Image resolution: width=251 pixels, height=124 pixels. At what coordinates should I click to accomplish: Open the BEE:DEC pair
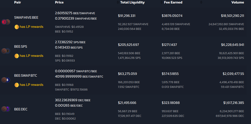21,109
